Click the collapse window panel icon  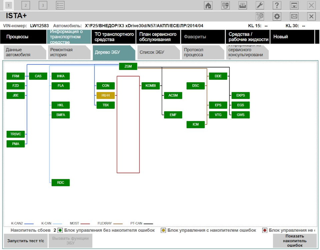click(x=294, y=5)
